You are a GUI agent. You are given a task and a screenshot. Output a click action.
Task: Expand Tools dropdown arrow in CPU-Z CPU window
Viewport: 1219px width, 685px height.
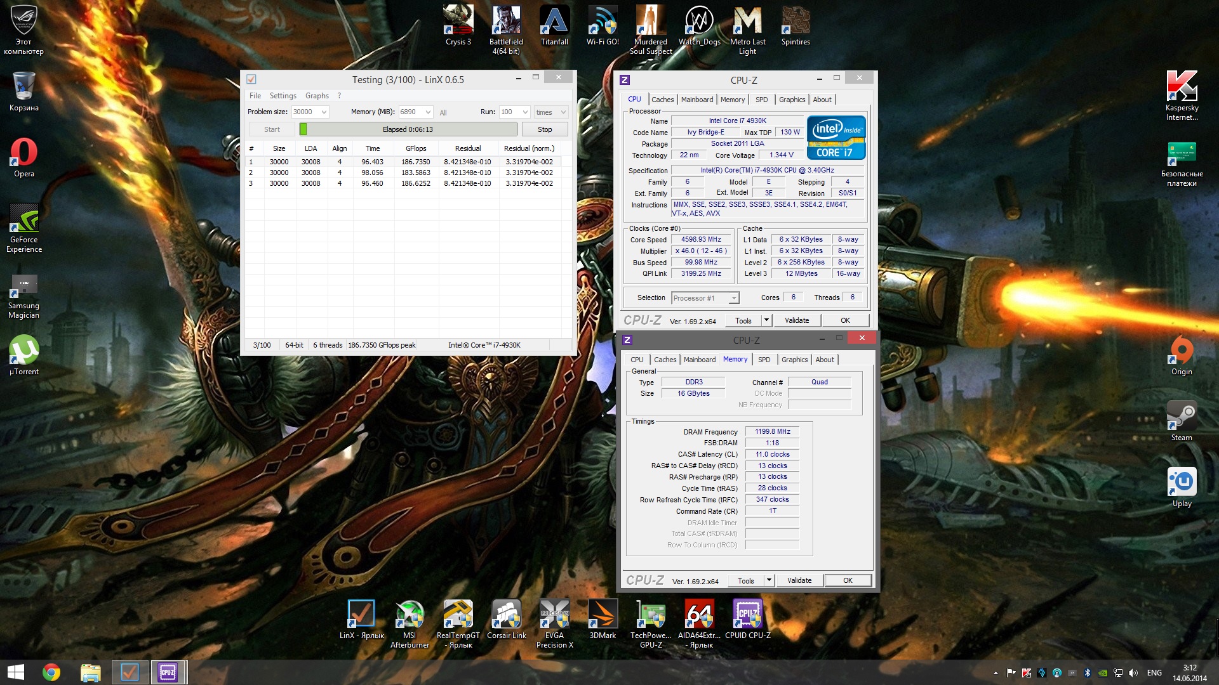(x=766, y=320)
